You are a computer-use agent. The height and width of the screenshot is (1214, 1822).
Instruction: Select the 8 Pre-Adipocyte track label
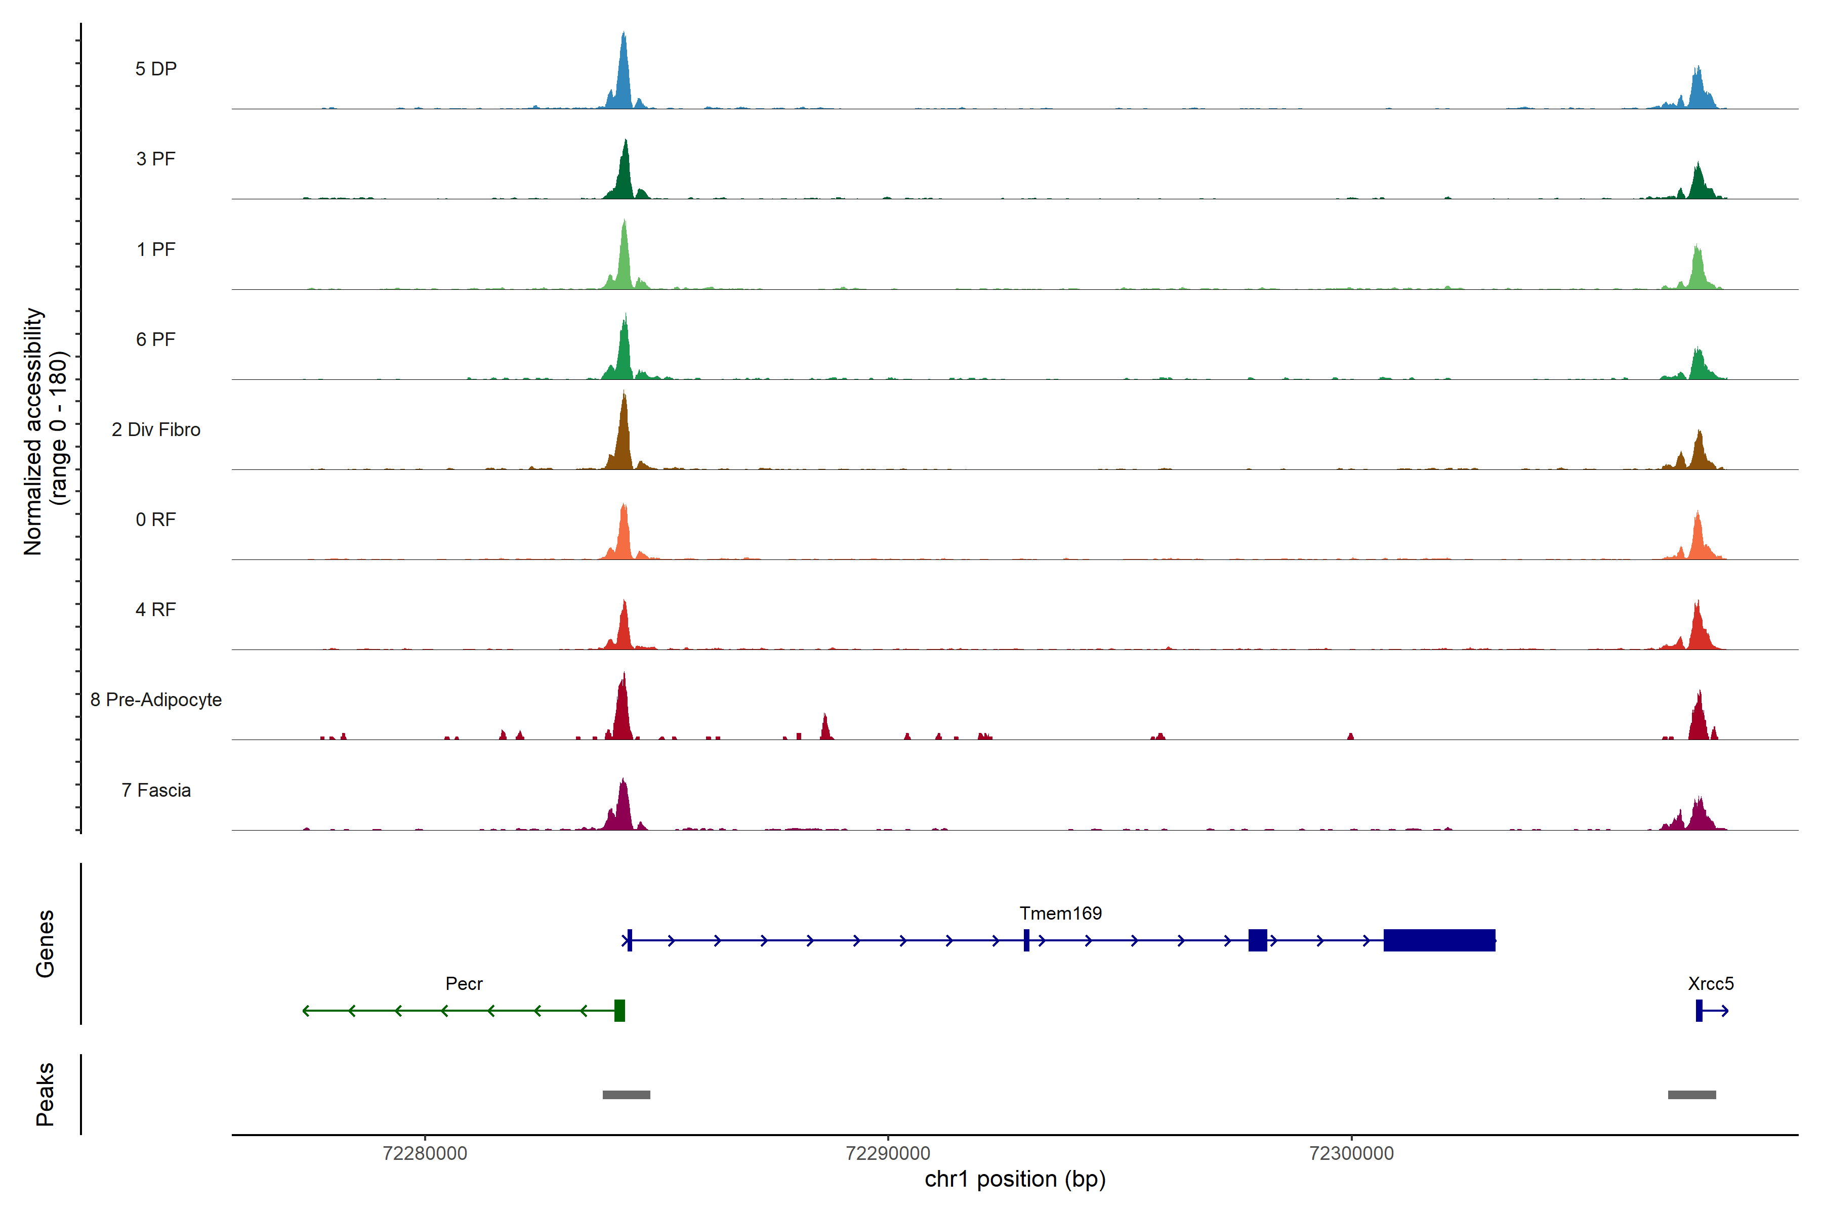pos(156,700)
